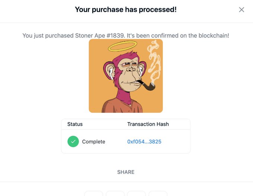Click the "Complete" status text

click(x=94, y=141)
